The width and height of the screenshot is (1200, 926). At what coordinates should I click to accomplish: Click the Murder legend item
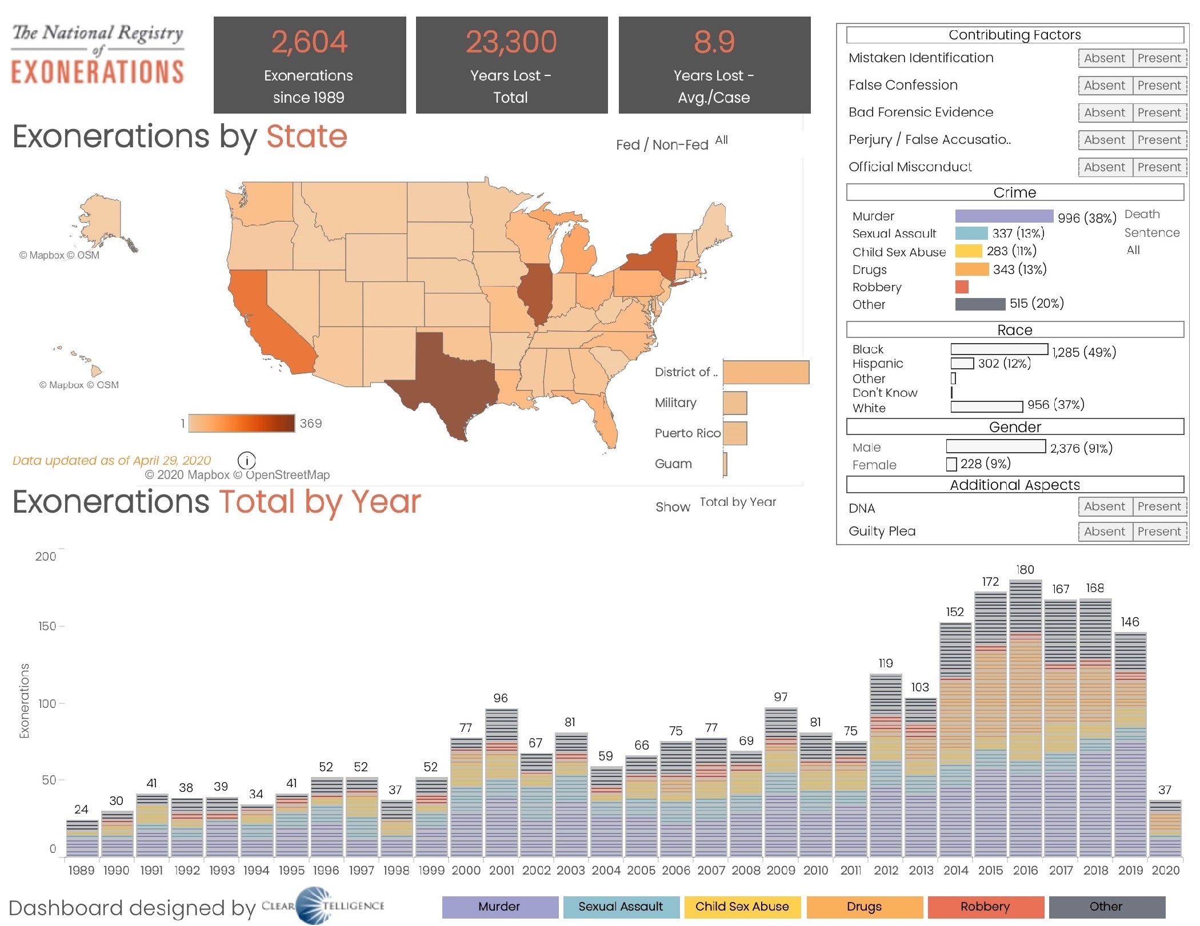[499, 907]
